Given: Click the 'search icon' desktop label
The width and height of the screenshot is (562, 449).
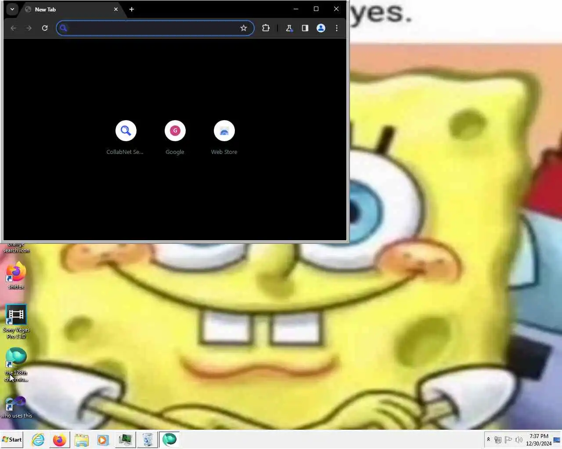Looking at the screenshot, I should coord(16,250).
